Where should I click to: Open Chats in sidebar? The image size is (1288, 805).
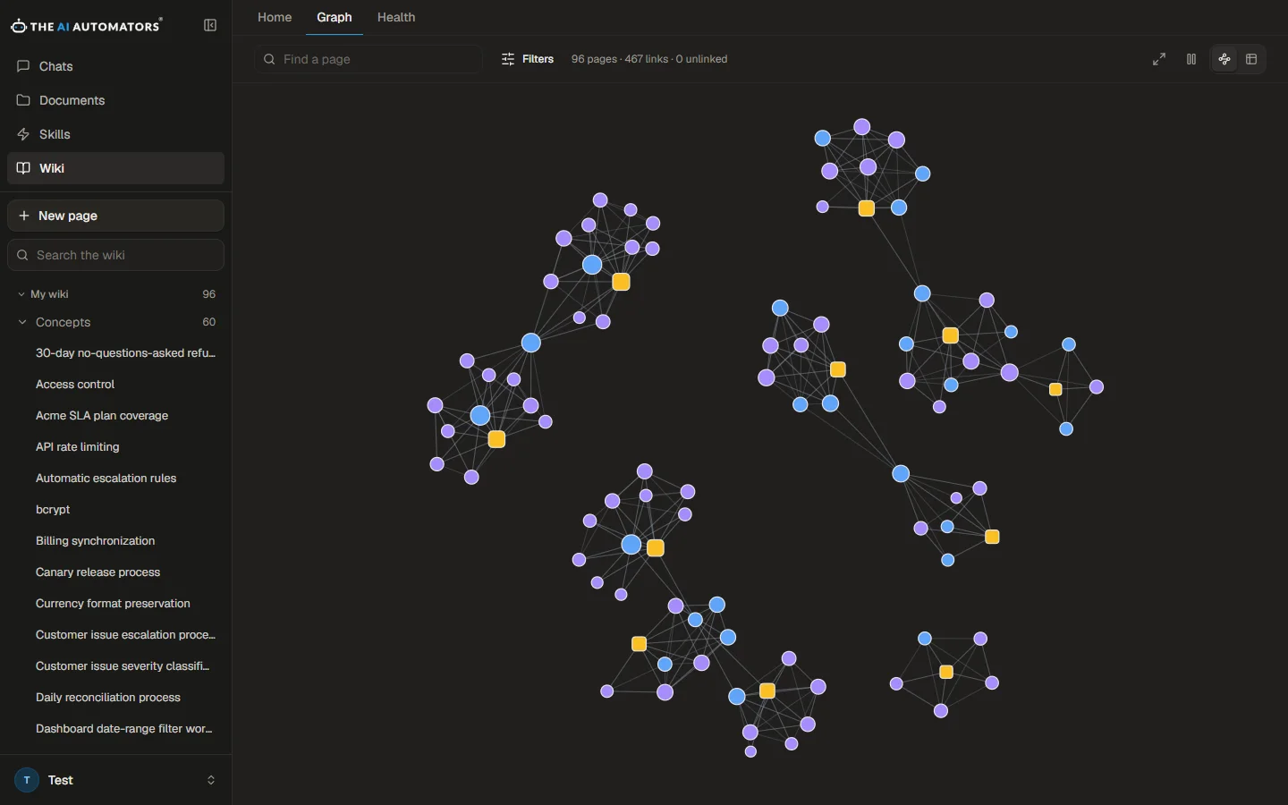[115, 66]
